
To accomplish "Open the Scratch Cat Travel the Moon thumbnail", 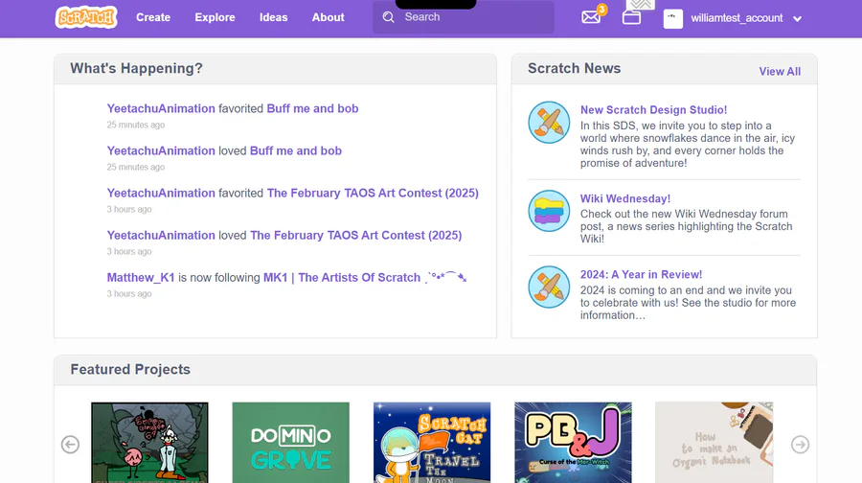I will (432, 443).
